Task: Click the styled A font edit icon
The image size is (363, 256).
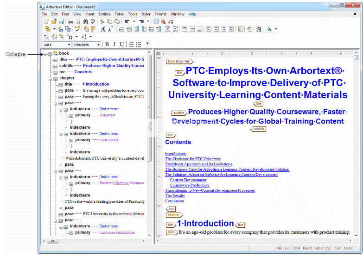Action: tap(259, 29)
